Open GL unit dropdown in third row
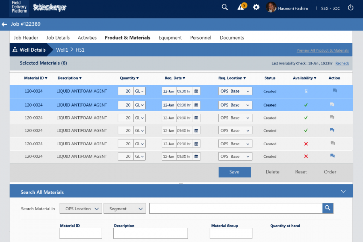 click(x=139, y=118)
